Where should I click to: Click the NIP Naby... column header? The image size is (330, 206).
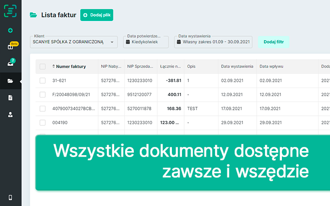click(111, 66)
